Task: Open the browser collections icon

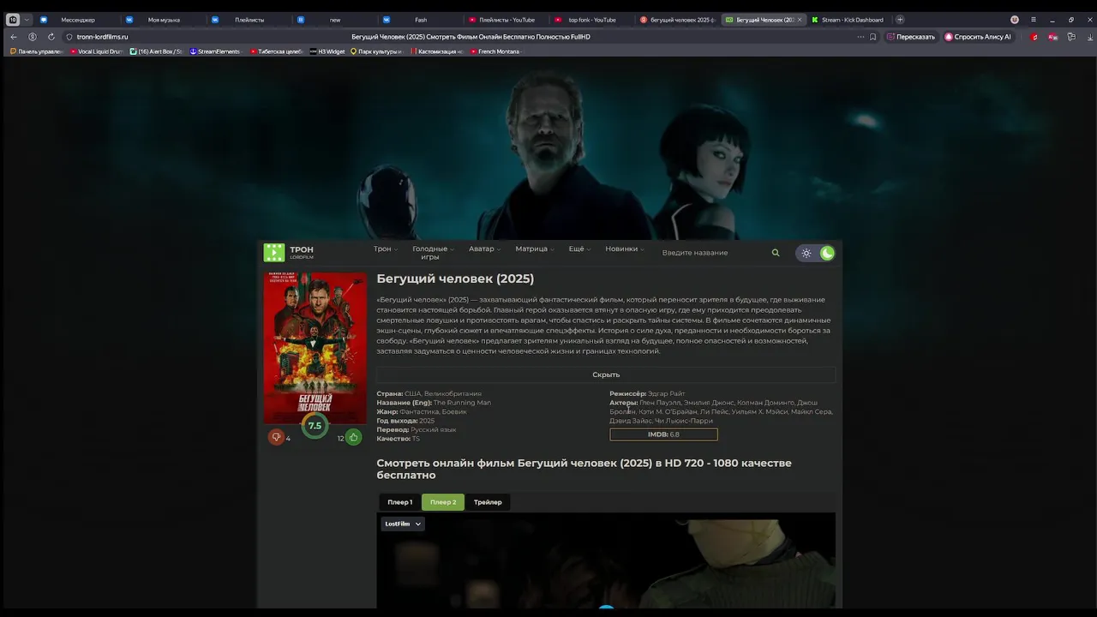Action: pos(1071,37)
